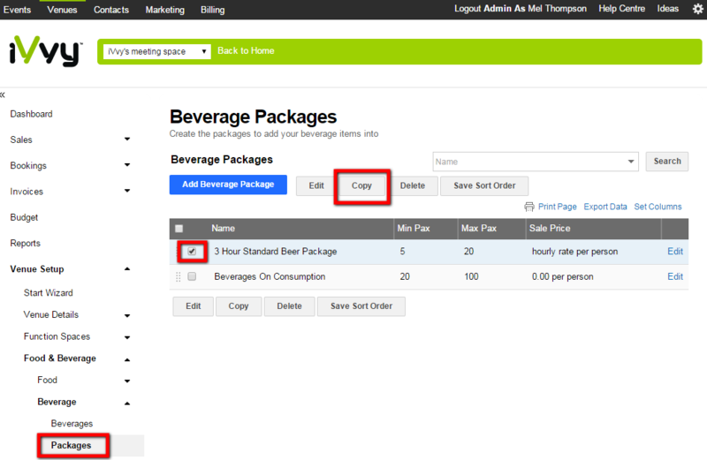Click the iVvy logo

tap(46, 51)
